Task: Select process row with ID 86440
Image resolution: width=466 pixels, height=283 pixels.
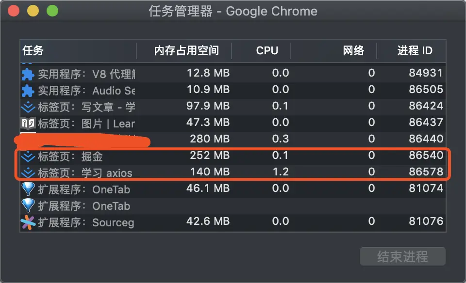Action: pos(291,140)
